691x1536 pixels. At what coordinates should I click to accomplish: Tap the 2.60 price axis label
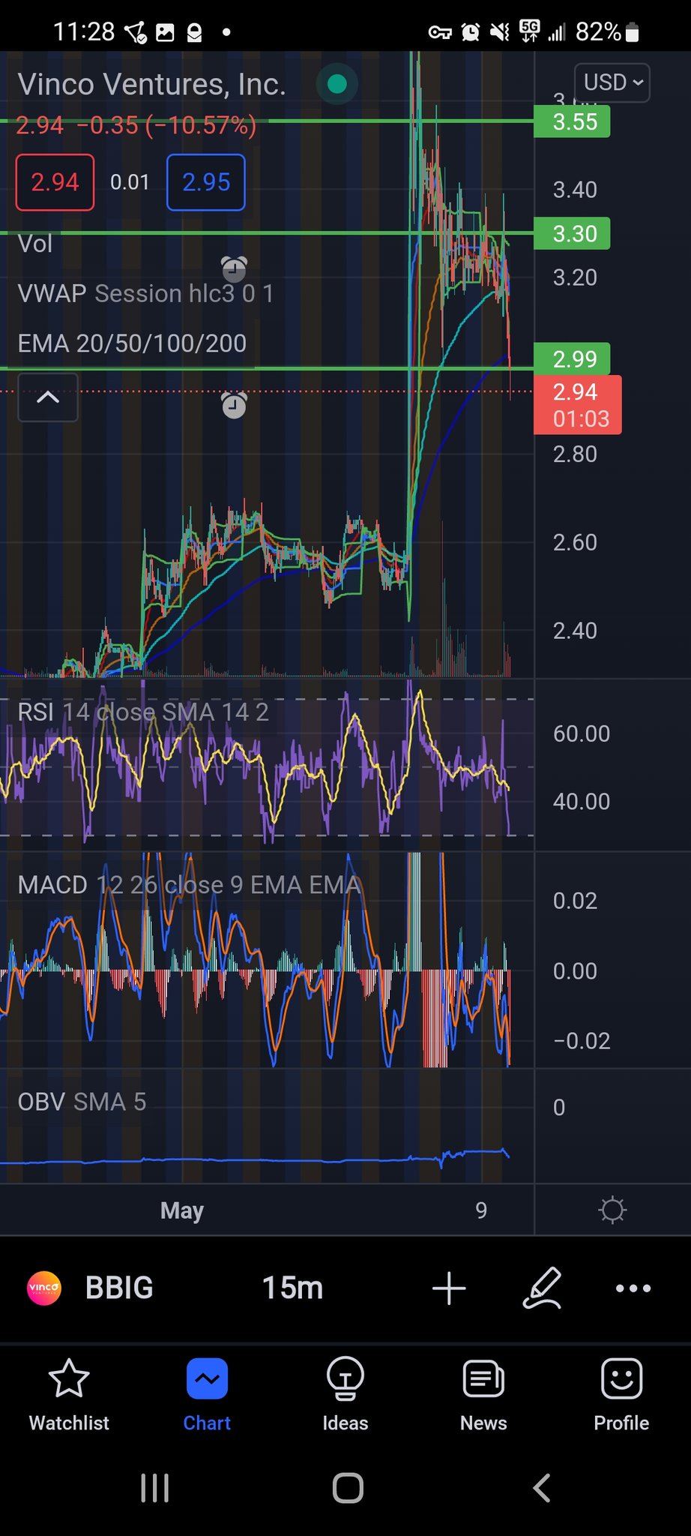tap(575, 542)
